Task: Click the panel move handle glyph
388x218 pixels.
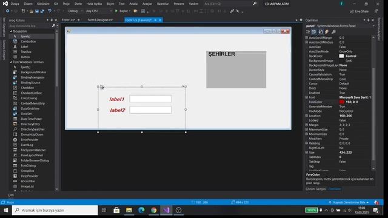Action: [102, 87]
